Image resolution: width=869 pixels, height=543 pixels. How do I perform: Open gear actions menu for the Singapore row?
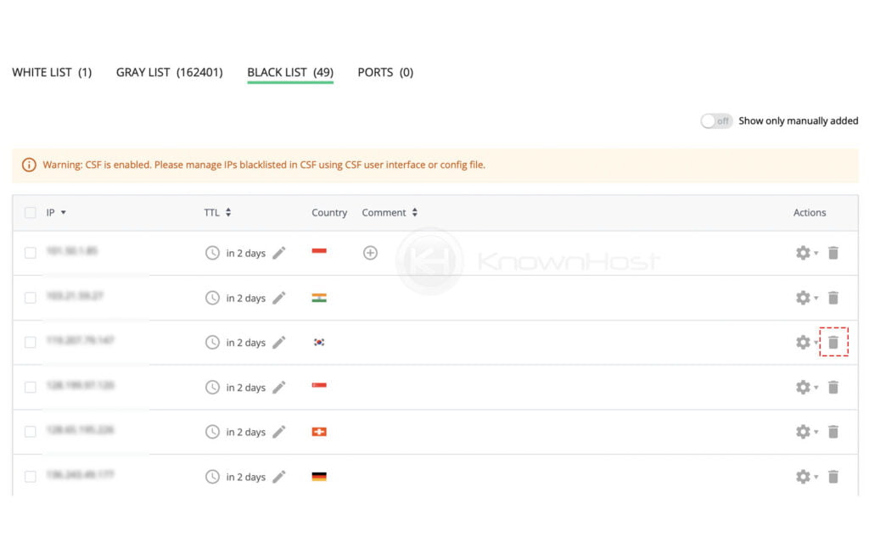(x=806, y=387)
